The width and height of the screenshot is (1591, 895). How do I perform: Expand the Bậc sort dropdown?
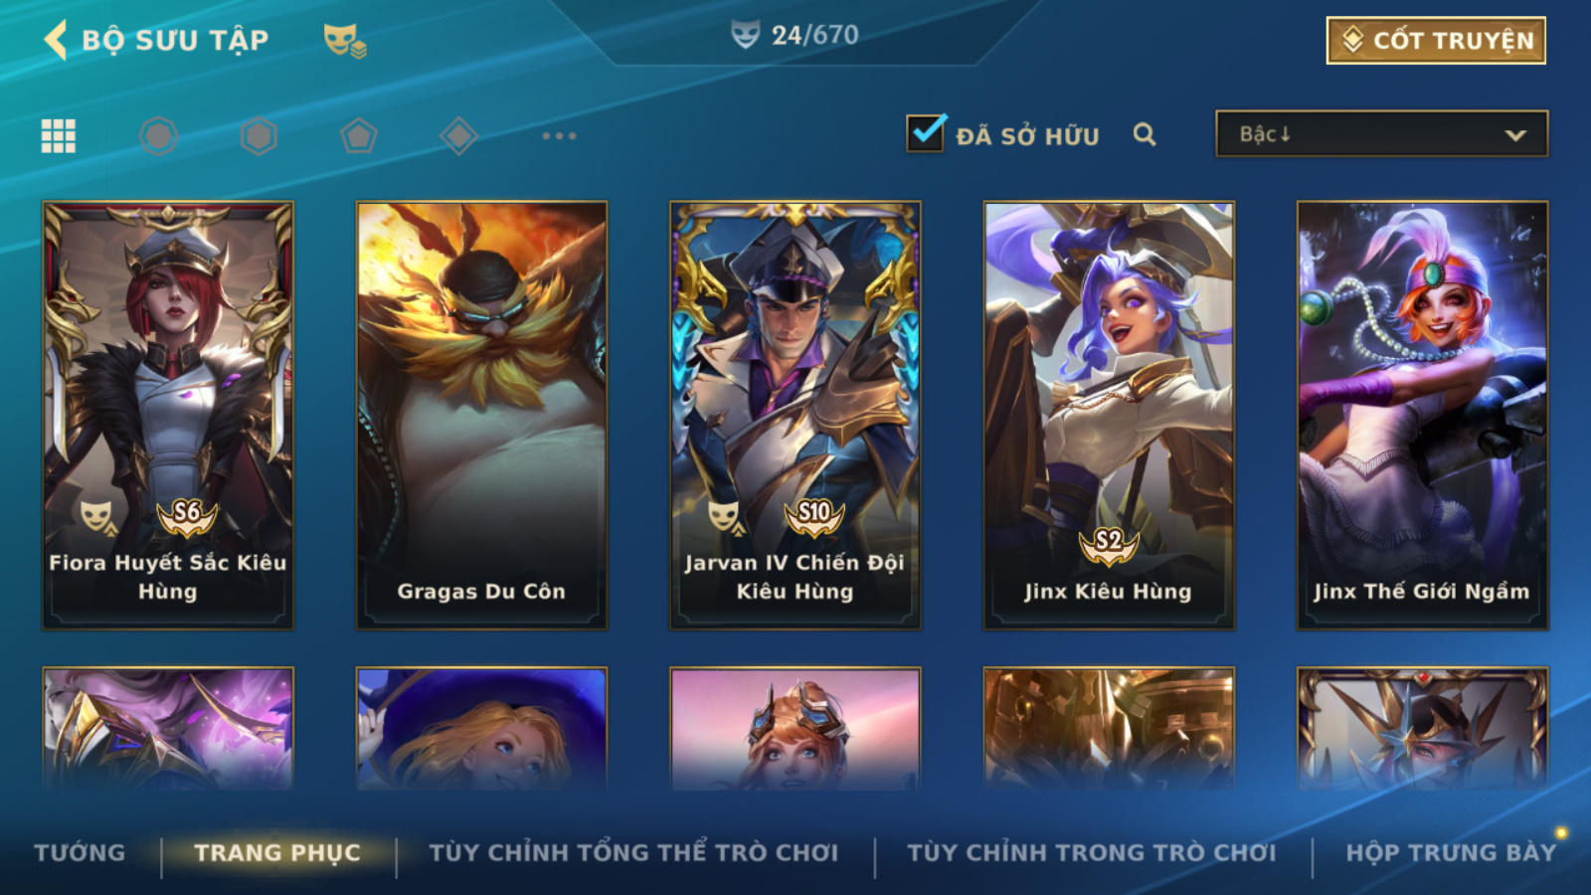(1382, 134)
